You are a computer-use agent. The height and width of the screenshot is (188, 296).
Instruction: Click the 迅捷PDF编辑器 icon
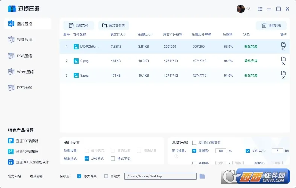tap(11, 152)
